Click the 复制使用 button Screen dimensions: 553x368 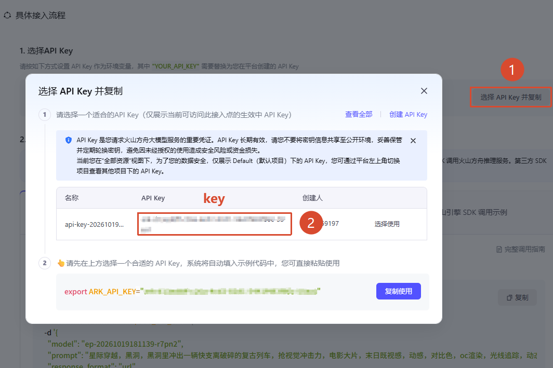(399, 291)
